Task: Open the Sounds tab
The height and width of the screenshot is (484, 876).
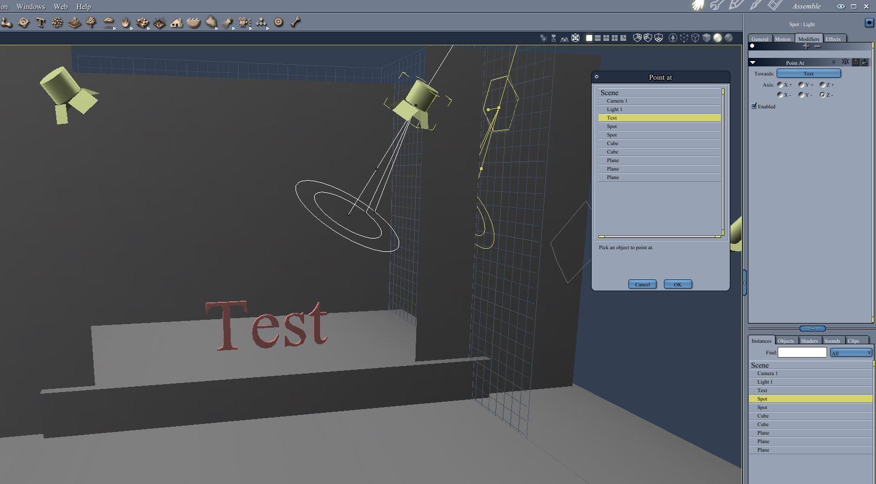Action: (x=832, y=341)
